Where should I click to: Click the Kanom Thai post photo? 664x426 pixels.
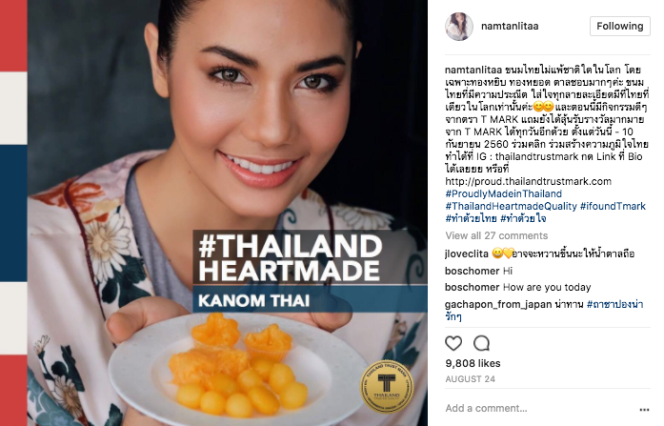tap(228, 213)
